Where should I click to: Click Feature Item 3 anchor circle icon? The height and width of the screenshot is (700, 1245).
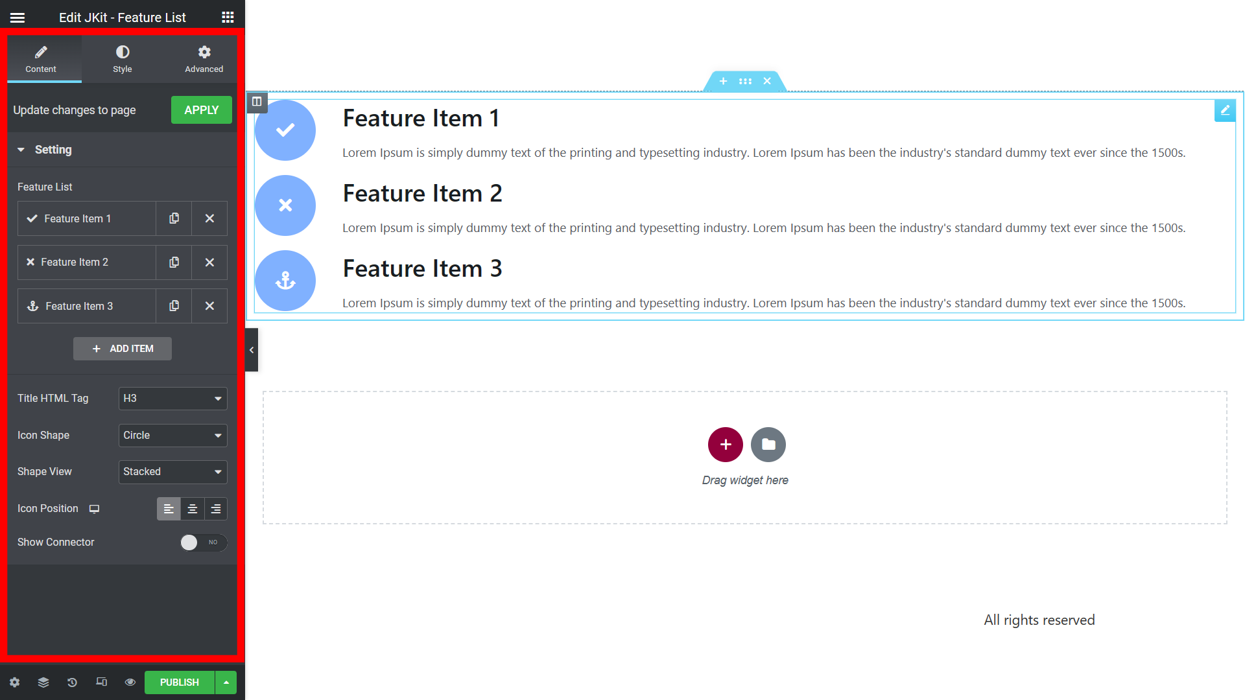tap(285, 281)
